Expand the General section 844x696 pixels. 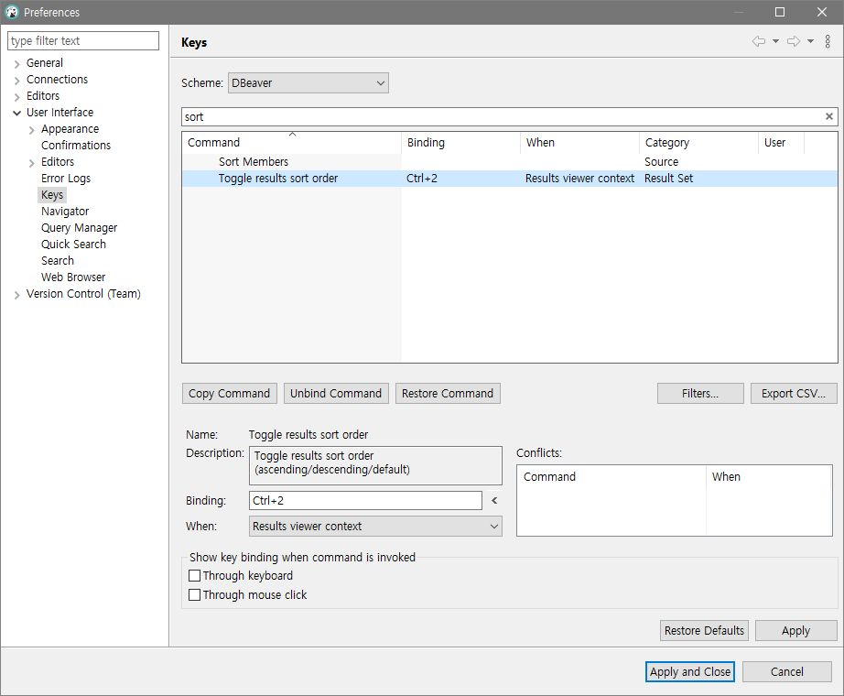(x=17, y=62)
